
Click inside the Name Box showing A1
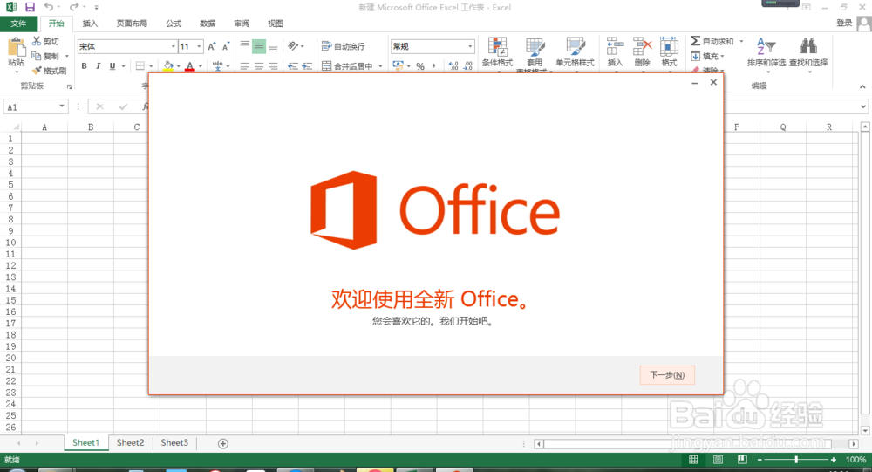[31, 106]
